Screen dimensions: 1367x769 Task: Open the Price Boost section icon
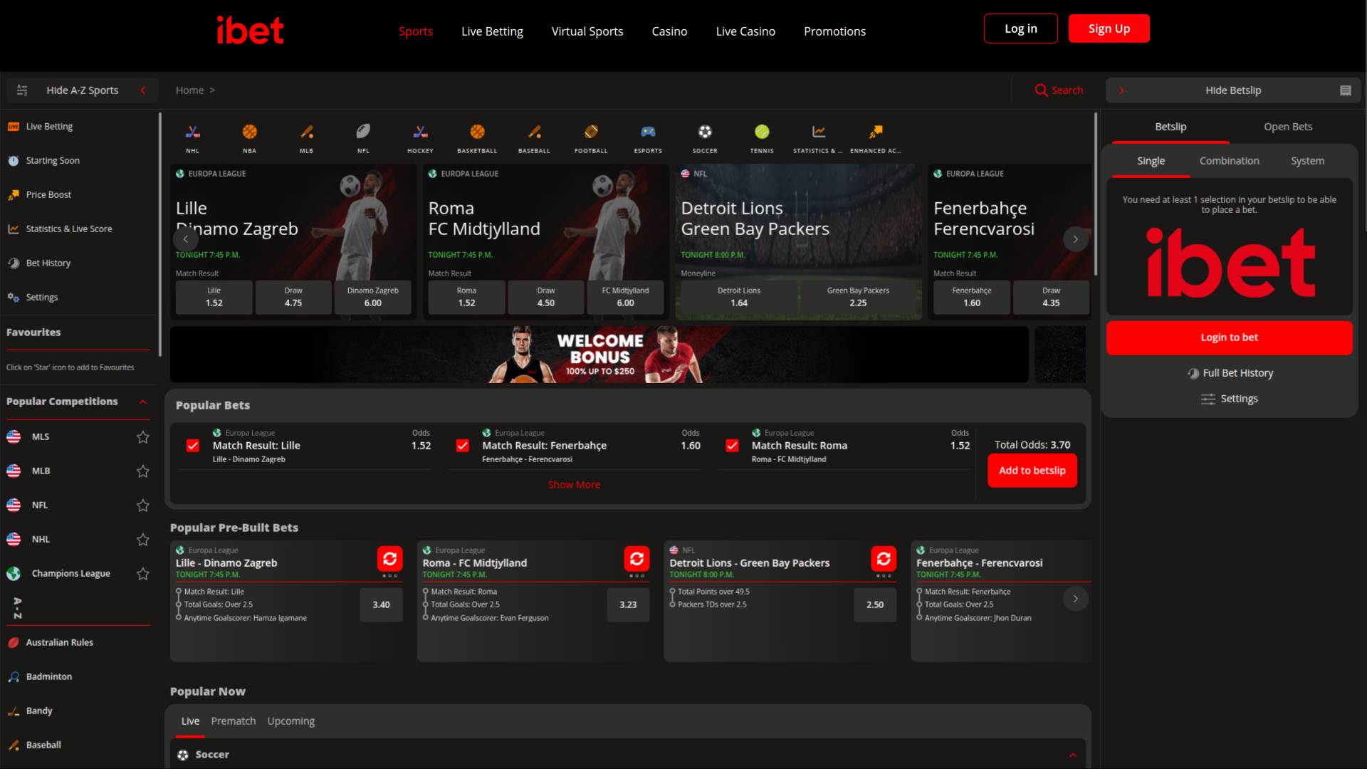click(14, 194)
